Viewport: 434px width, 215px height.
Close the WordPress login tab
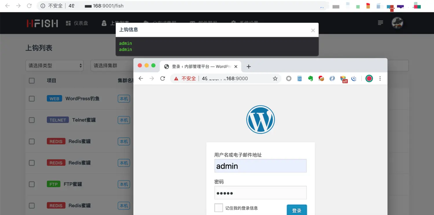(x=236, y=67)
